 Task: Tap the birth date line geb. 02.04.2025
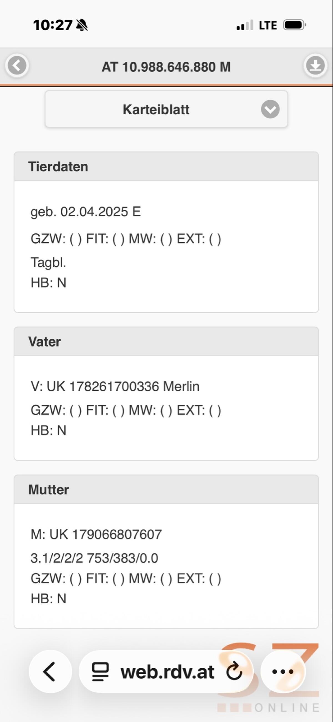pyautogui.click(x=86, y=212)
